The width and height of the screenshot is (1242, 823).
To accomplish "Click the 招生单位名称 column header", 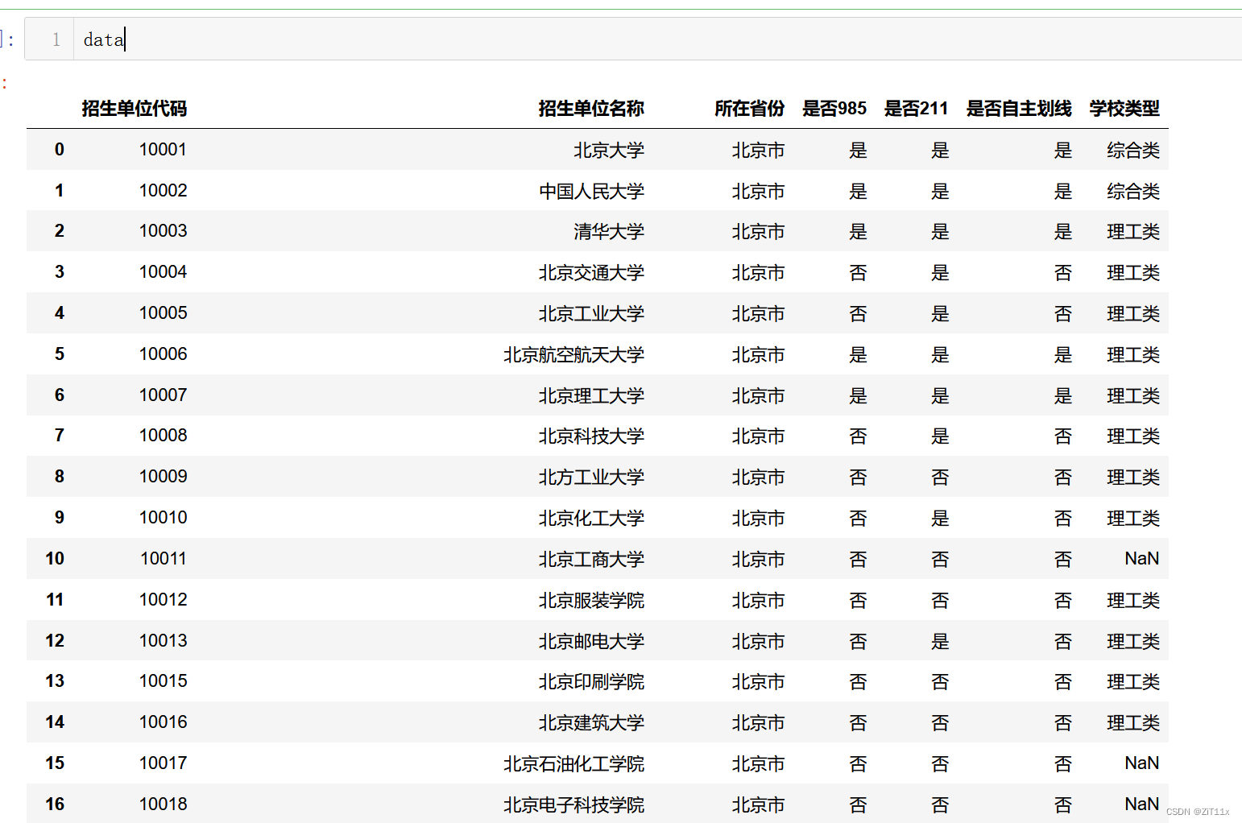I will 591,109.
